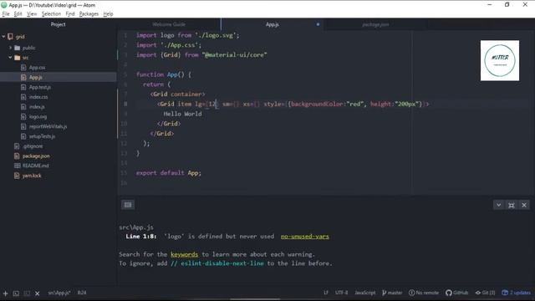Open yarn.lock file
The image size is (535, 301).
coord(32,176)
